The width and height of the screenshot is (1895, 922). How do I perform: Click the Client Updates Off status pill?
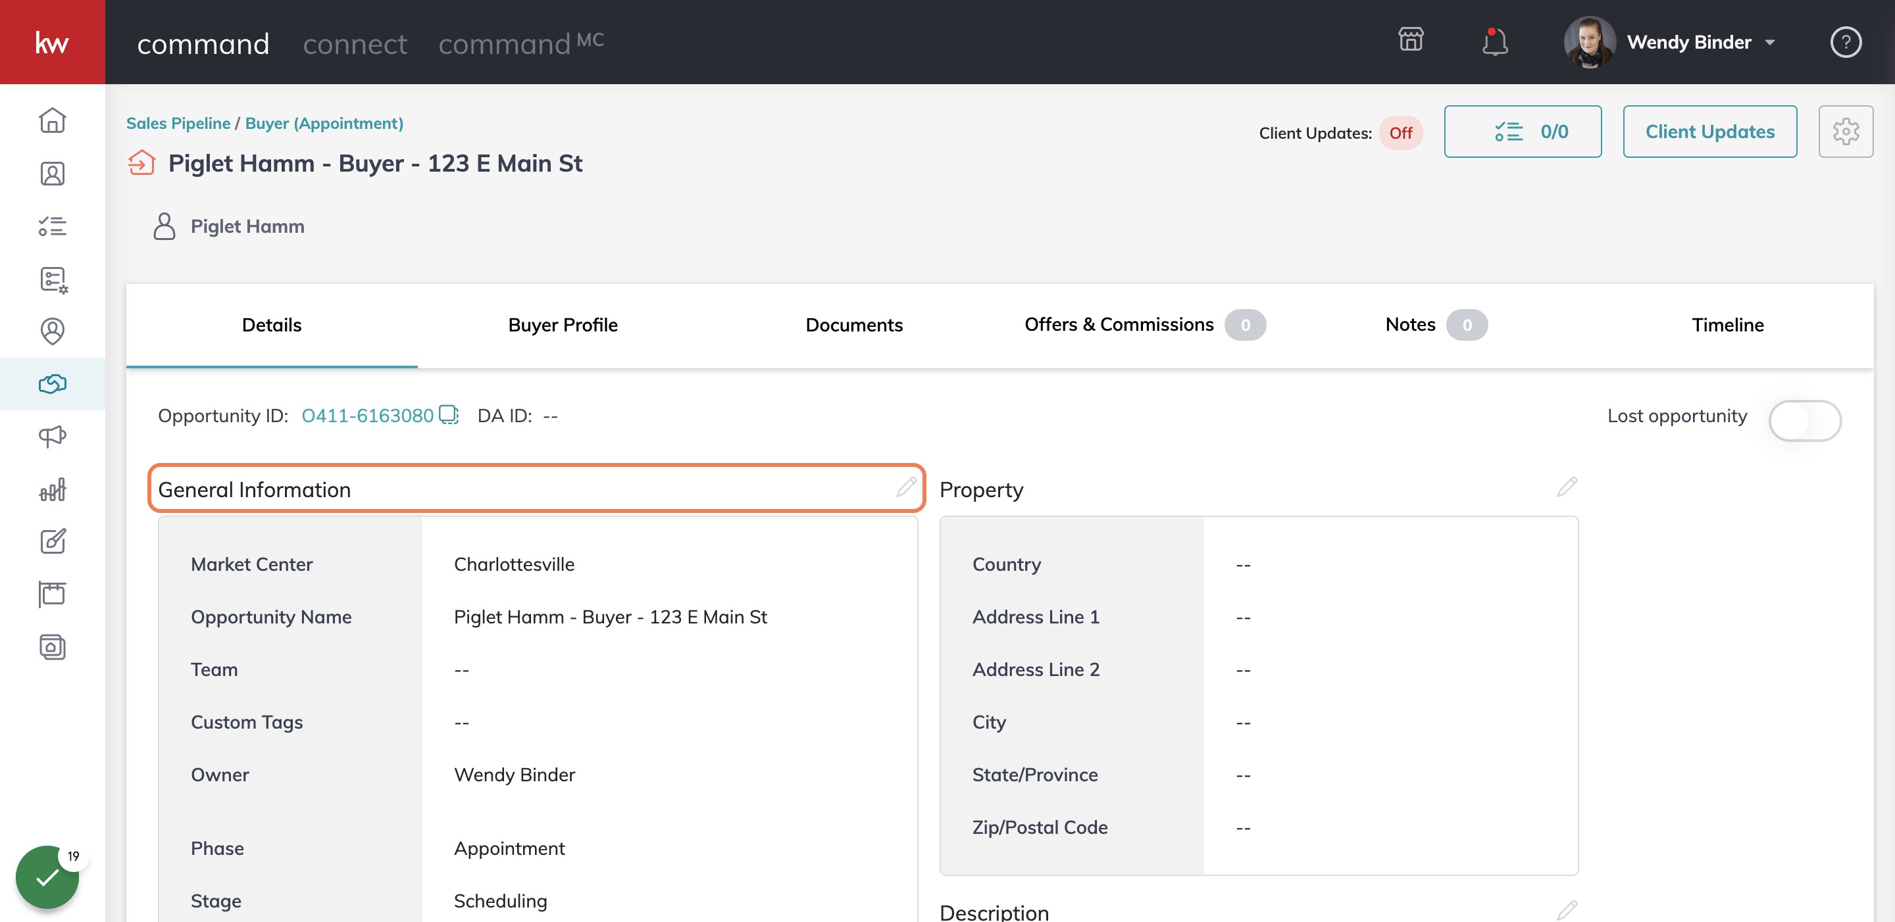pos(1401,133)
